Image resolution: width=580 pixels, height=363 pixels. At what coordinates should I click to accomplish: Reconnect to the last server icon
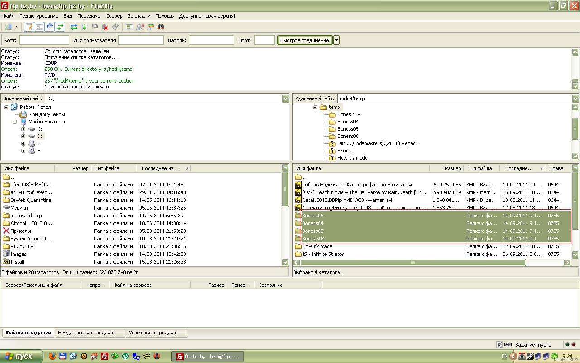point(116,27)
